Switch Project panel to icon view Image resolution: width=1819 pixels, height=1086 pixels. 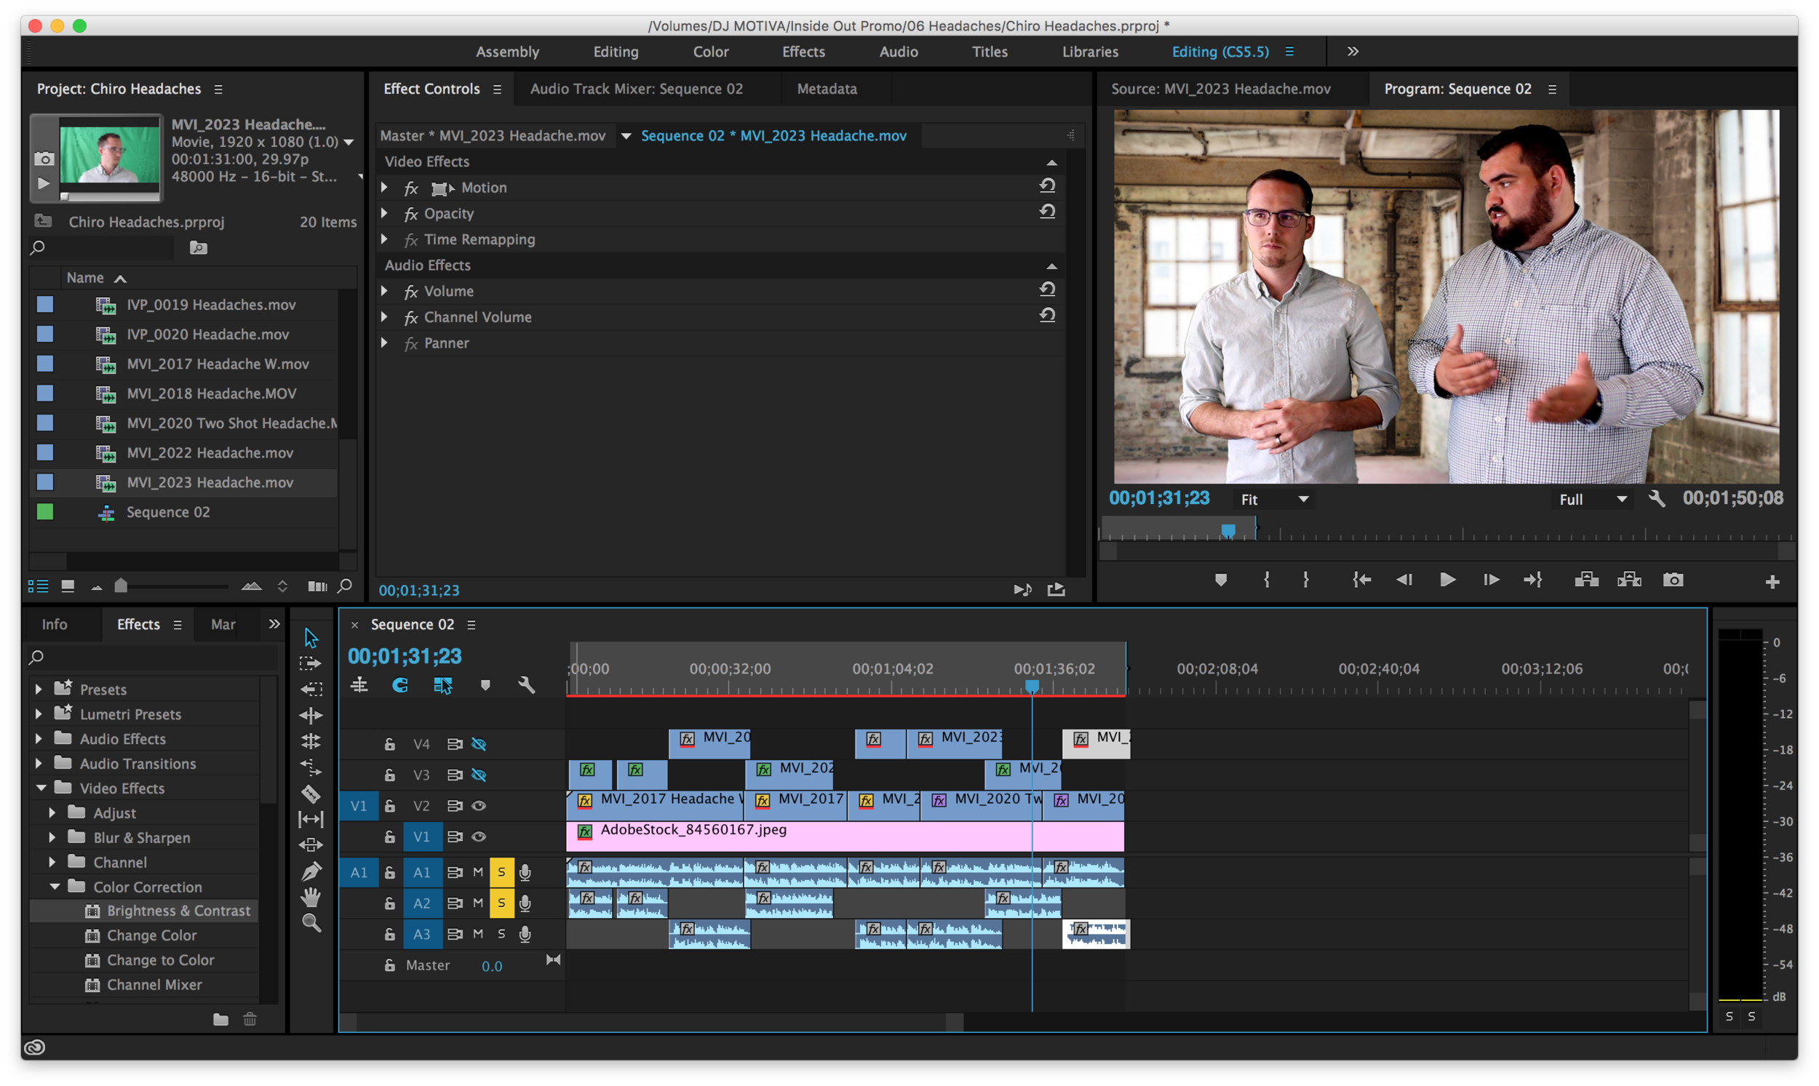[68, 586]
